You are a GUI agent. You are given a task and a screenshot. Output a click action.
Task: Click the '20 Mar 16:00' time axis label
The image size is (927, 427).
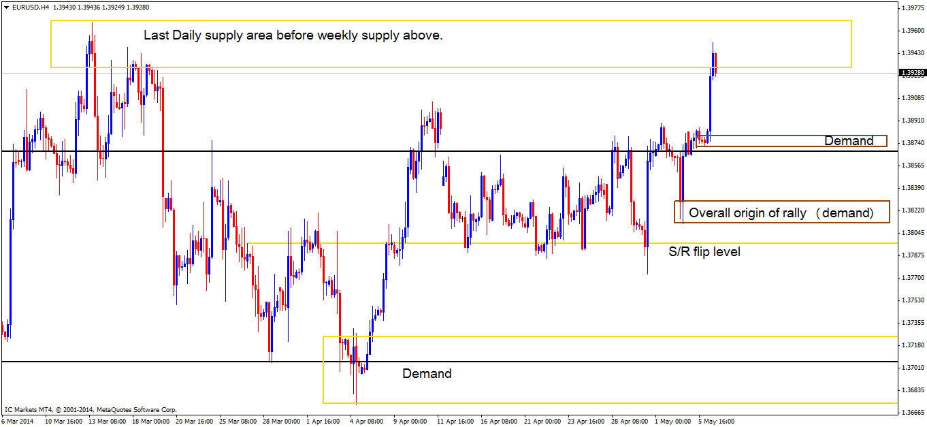point(194,421)
